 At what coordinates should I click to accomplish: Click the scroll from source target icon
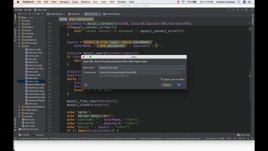coord(30,14)
